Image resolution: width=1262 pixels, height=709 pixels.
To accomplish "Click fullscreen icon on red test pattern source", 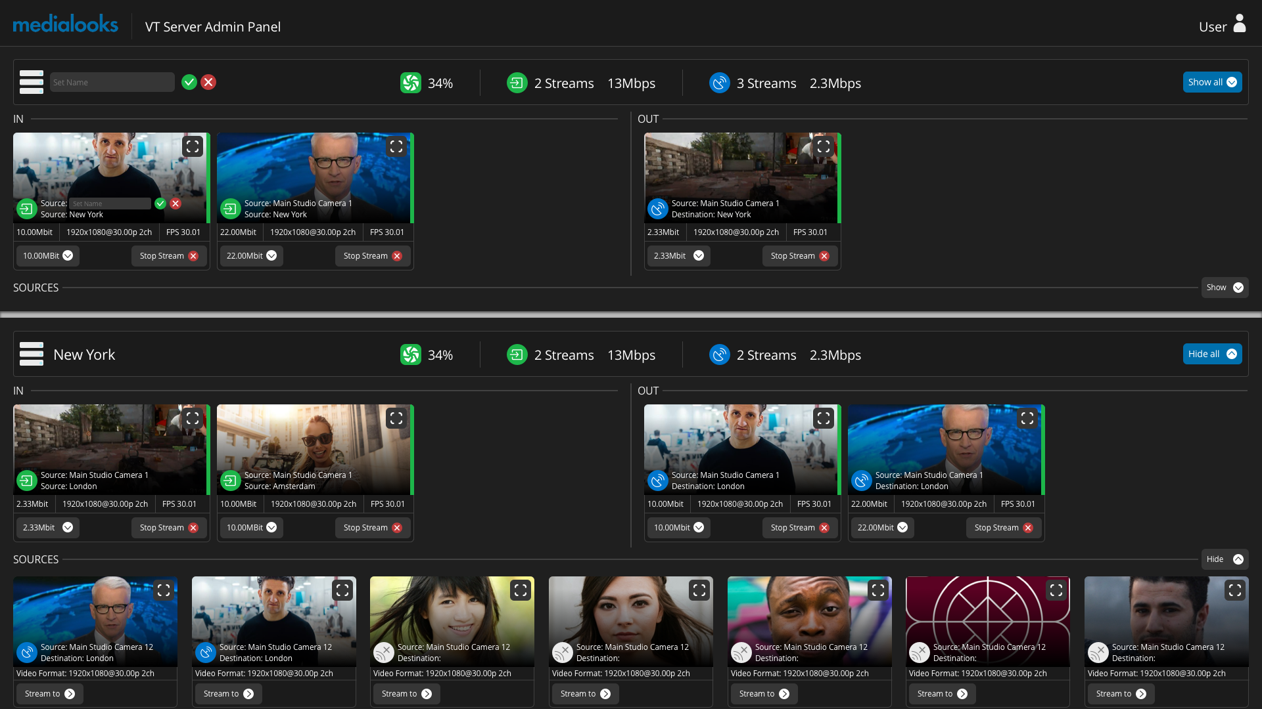I will (x=1056, y=590).
